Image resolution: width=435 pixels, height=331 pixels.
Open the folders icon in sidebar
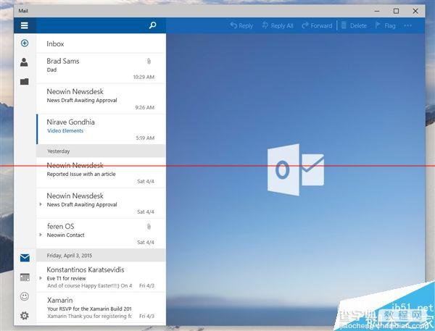pyautogui.click(x=25, y=82)
